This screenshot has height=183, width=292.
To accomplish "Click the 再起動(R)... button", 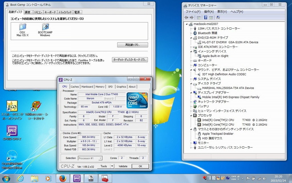I will [x=133, y=45].
